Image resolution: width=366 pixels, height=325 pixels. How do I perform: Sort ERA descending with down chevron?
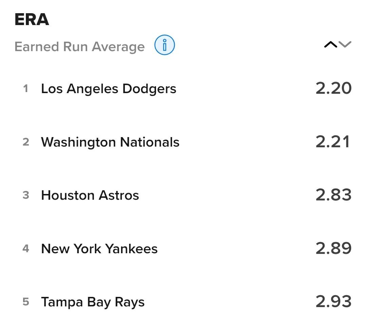point(345,44)
